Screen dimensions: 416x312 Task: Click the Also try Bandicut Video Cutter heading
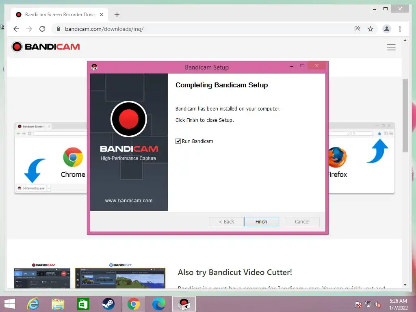click(x=235, y=272)
